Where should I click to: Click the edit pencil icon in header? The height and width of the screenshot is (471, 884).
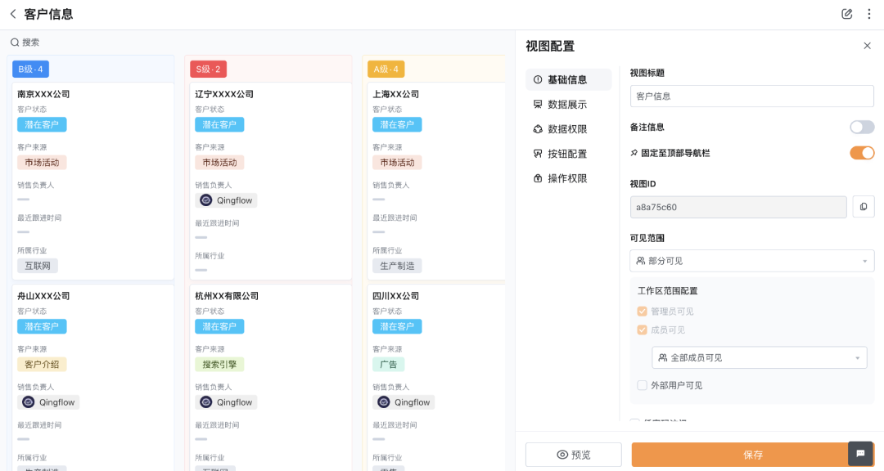(847, 14)
